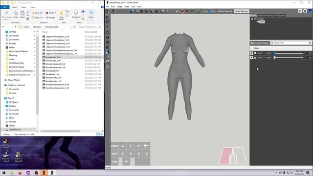Screen dimensions: 313x176
Task: Click the Paste button in Explorer ribbon
Action: (x=22, y=15)
